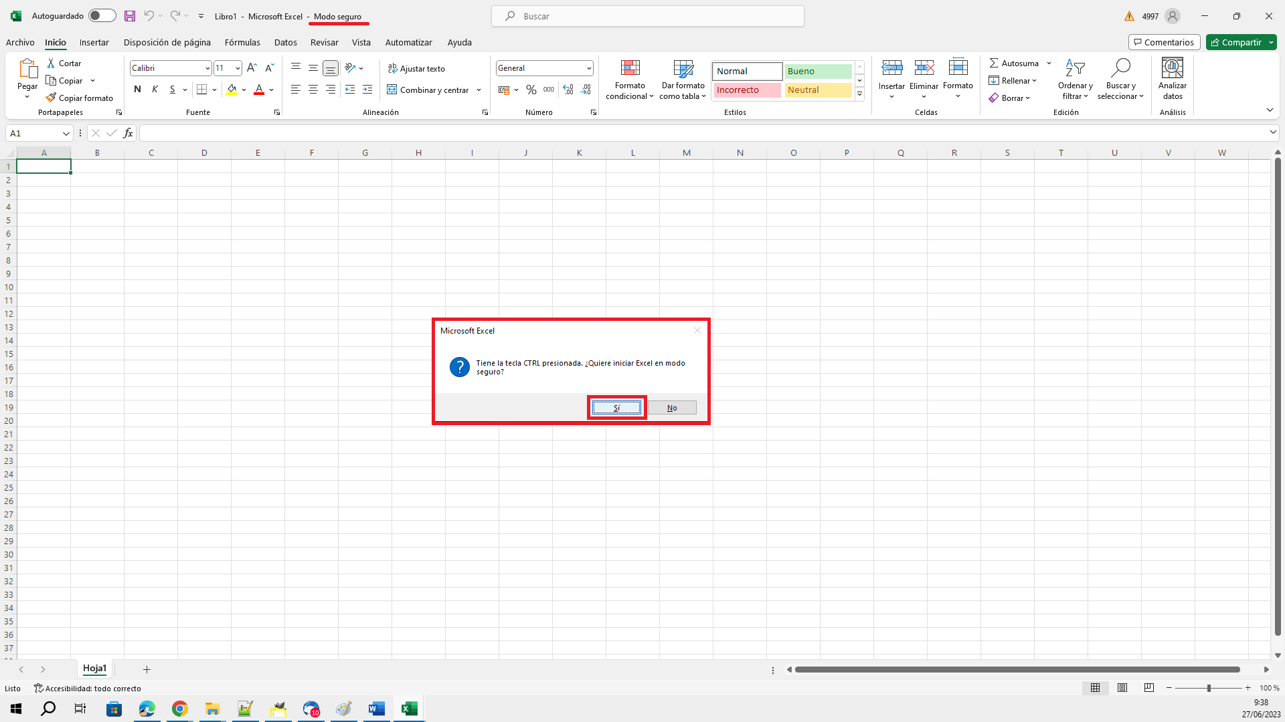Click the decrease decimals icon
Image resolution: width=1285 pixels, height=722 pixels.
[586, 90]
